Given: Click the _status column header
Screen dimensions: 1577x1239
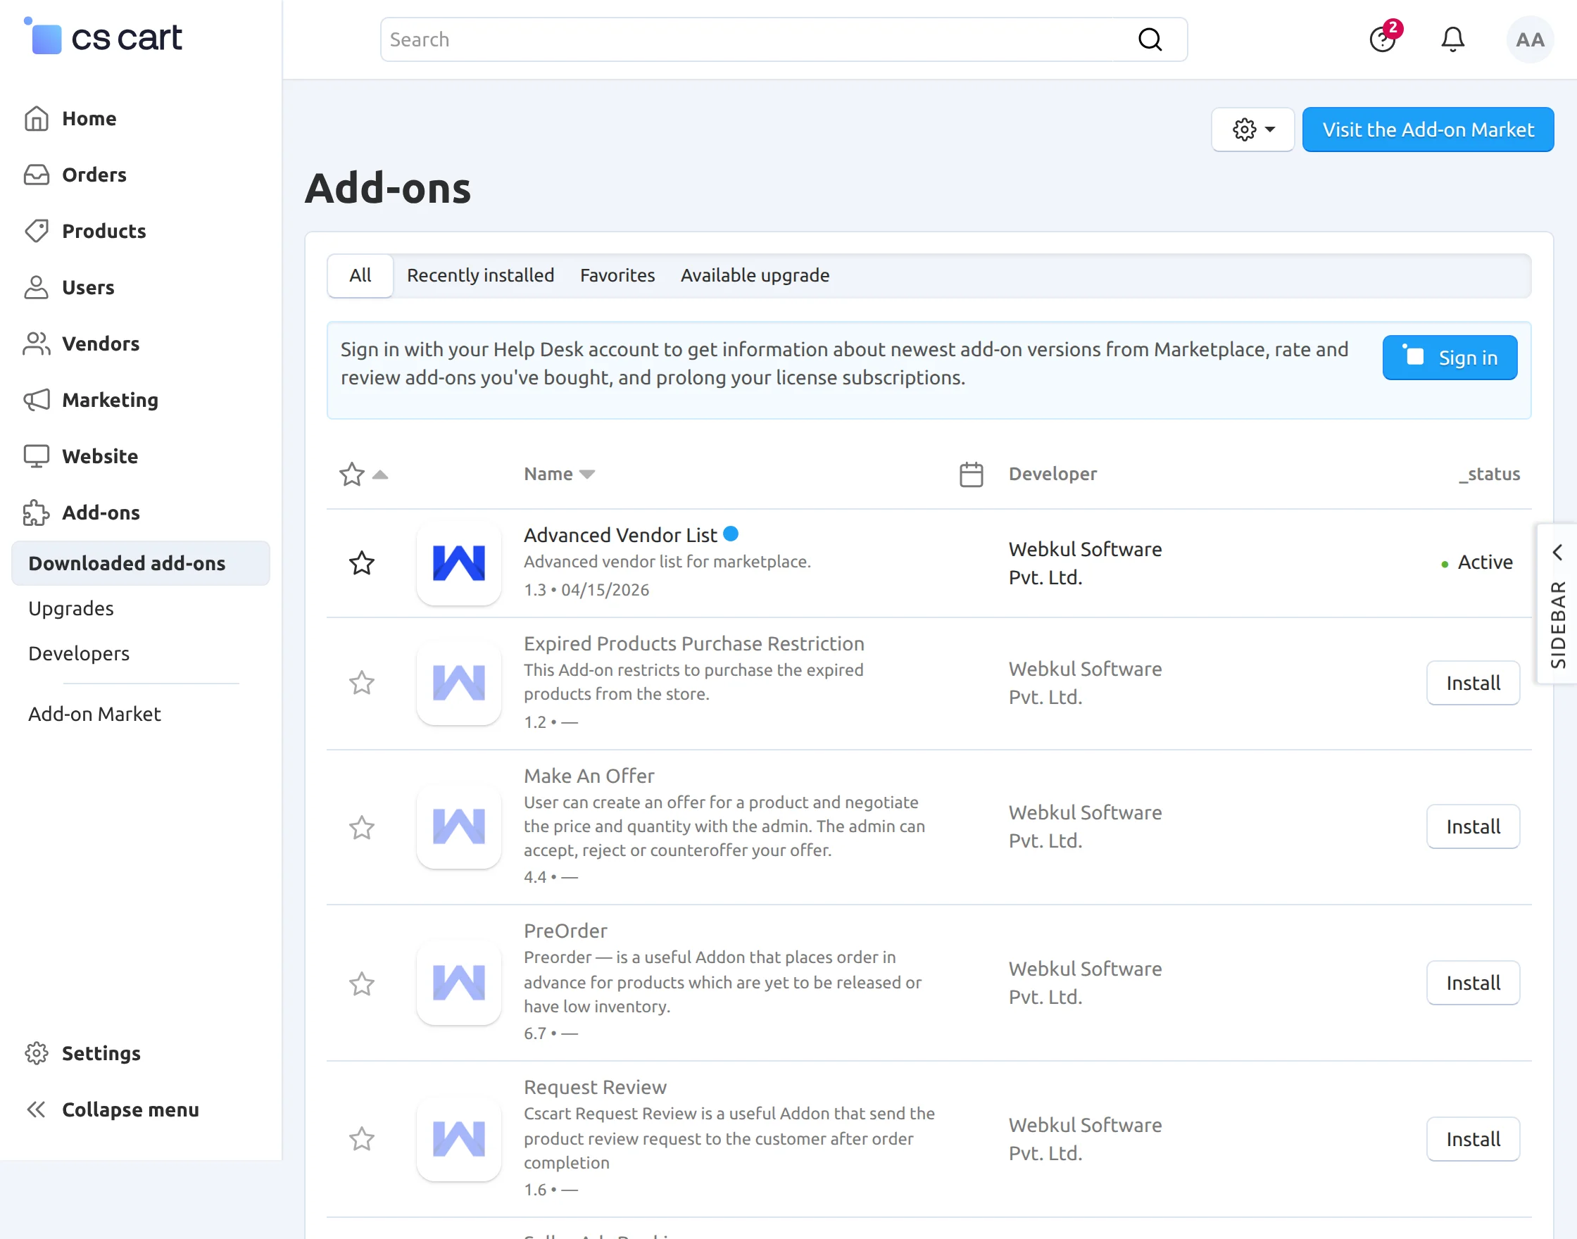Looking at the screenshot, I should pos(1489,474).
